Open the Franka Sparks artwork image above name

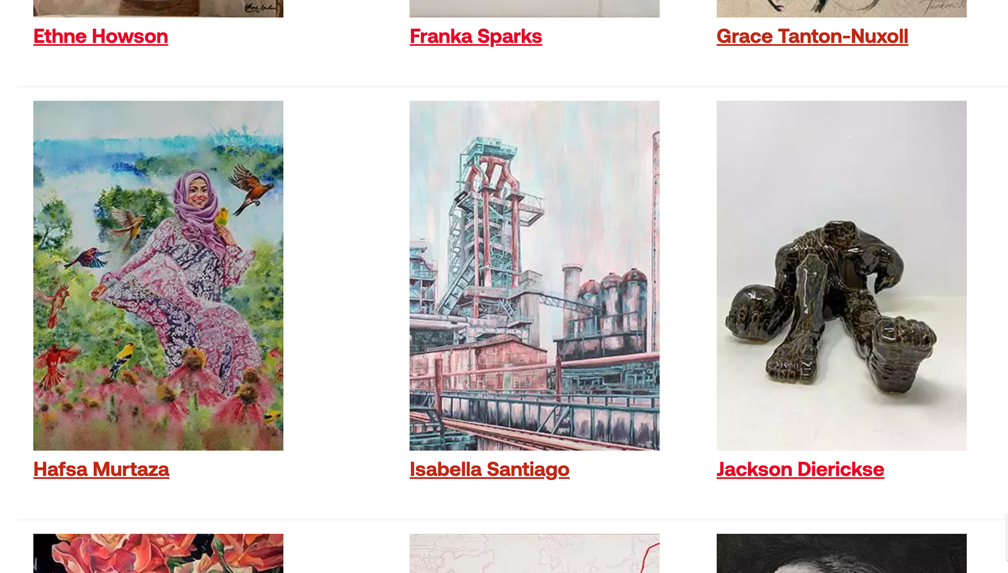point(534,8)
